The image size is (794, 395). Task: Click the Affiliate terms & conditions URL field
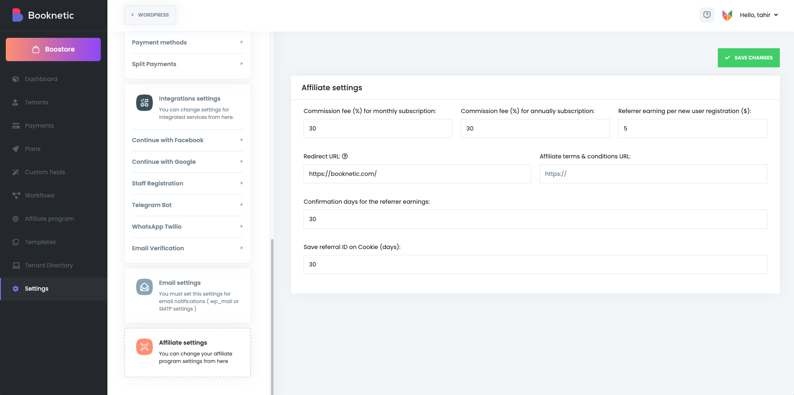(x=653, y=174)
